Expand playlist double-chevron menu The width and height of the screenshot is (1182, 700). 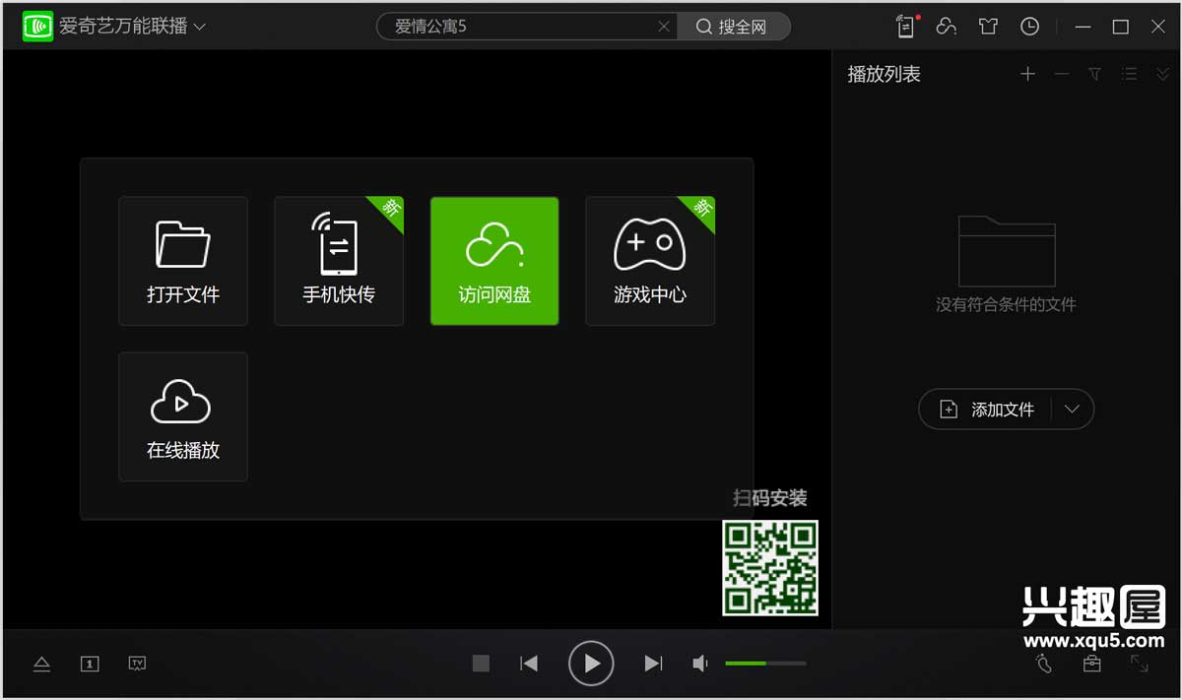click(x=1163, y=74)
